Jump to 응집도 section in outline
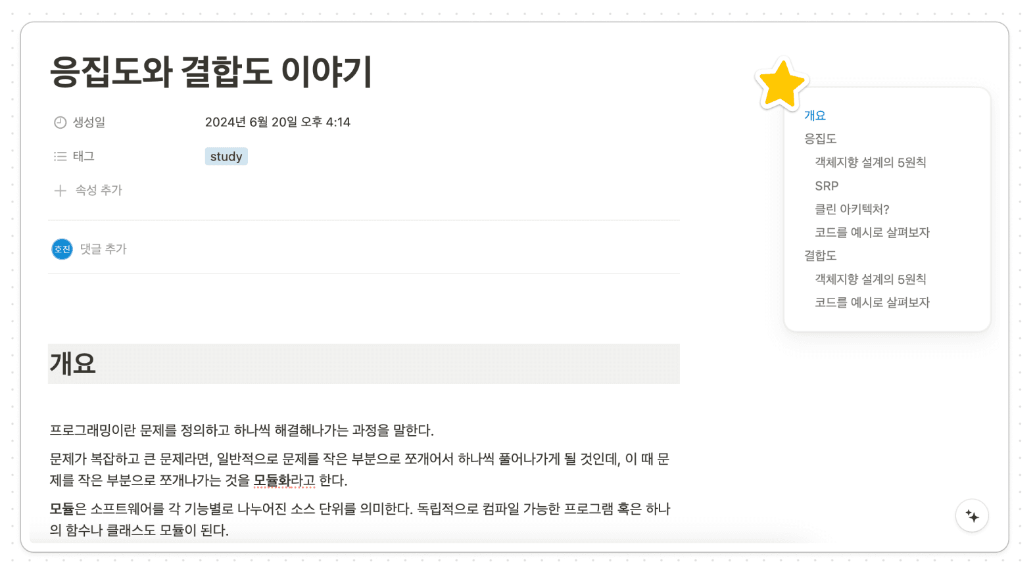The width and height of the screenshot is (1035, 568). (x=820, y=139)
